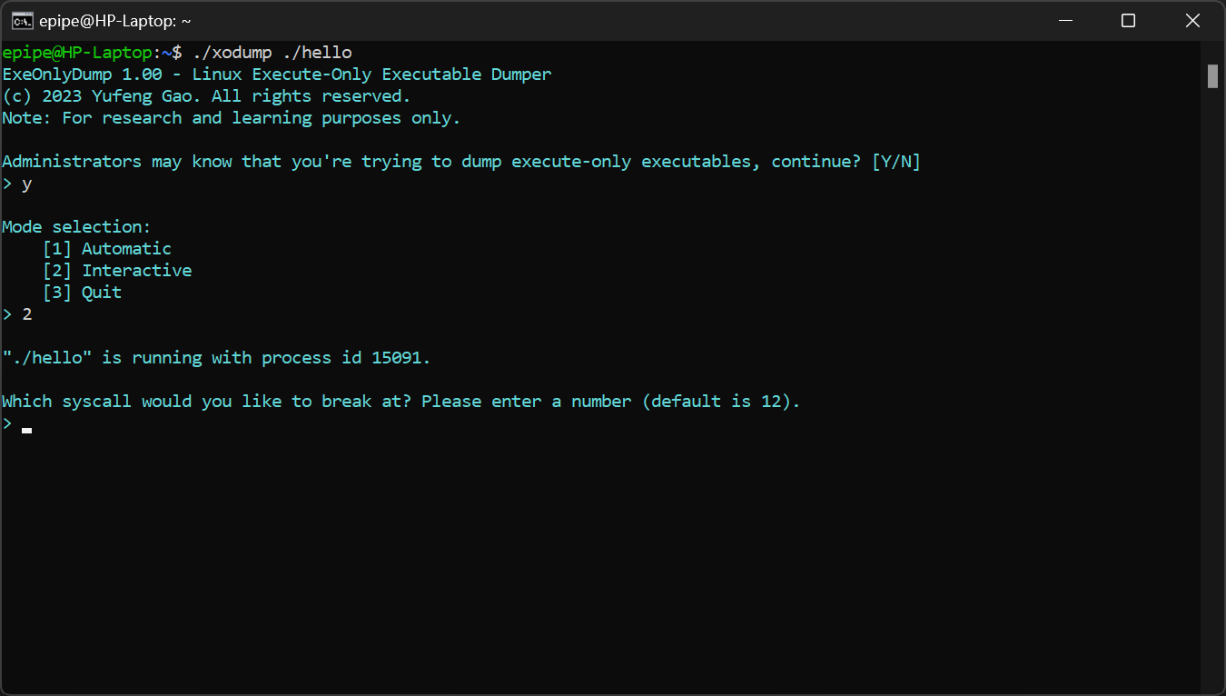Click the "ExeOnlyDump 1.00" banner text

(82, 75)
